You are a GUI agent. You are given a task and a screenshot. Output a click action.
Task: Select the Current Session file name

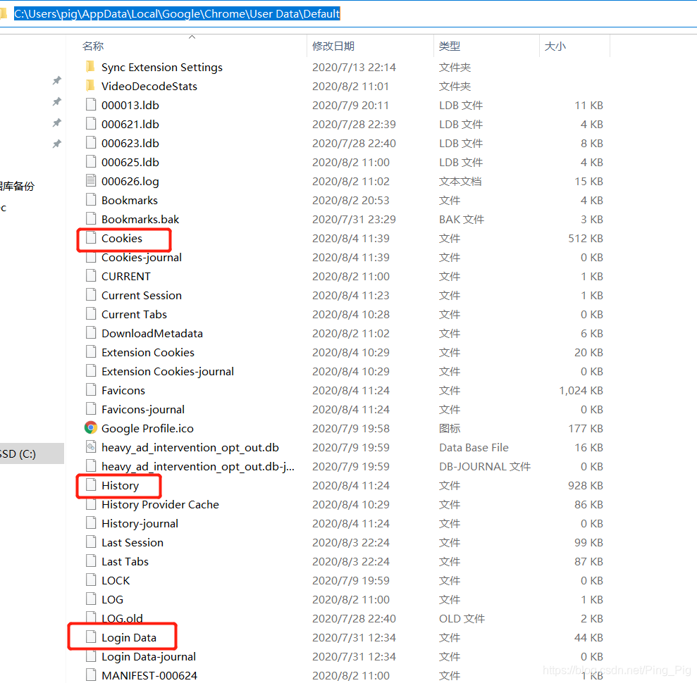click(142, 295)
